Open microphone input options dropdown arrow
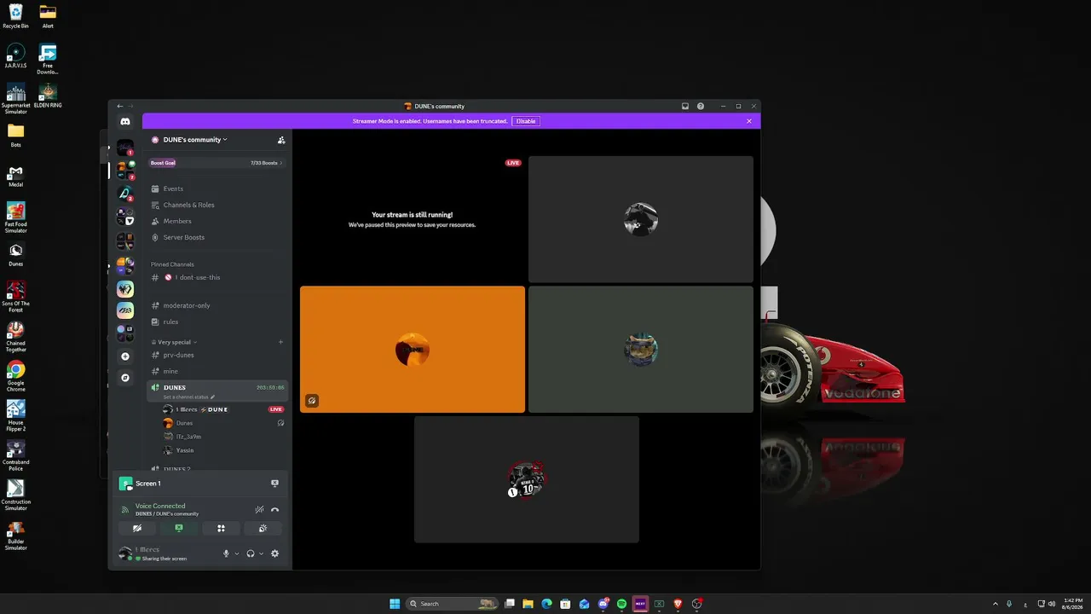Viewport: 1091px width, 614px height. tap(237, 553)
